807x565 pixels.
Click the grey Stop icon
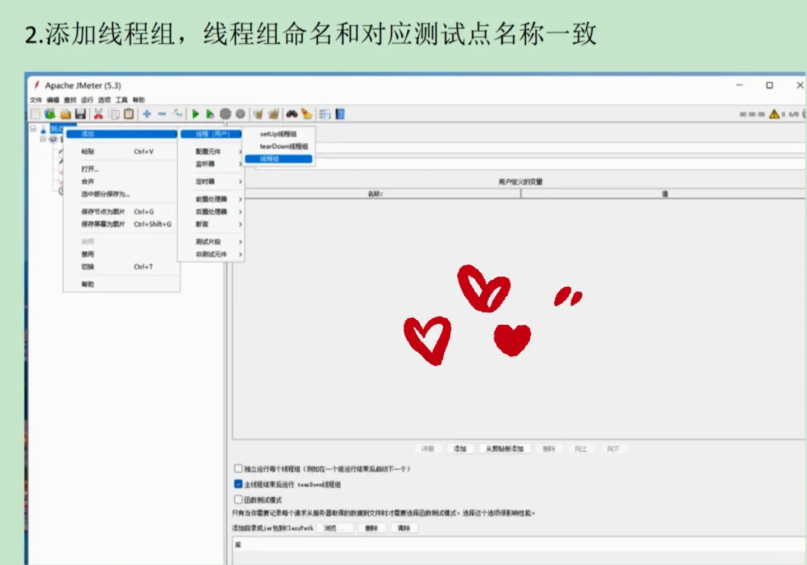[225, 114]
